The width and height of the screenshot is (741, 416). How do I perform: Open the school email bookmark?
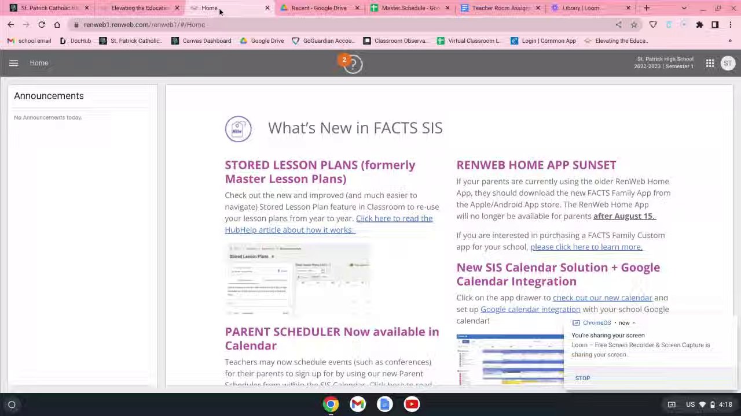point(29,41)
